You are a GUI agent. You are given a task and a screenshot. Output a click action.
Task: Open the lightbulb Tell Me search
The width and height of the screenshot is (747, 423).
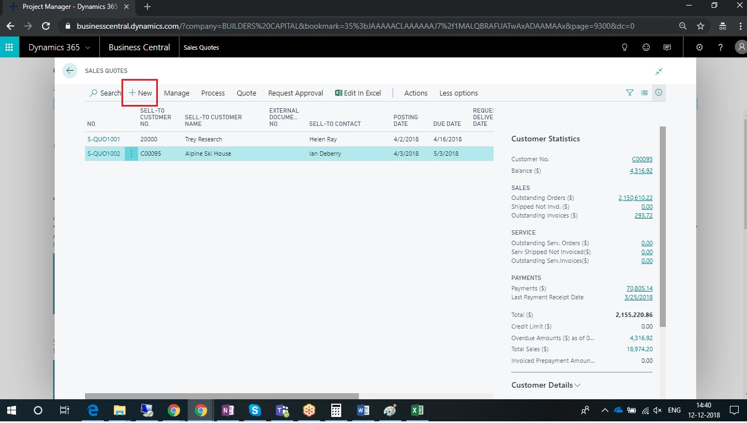(x=625, y=47)
